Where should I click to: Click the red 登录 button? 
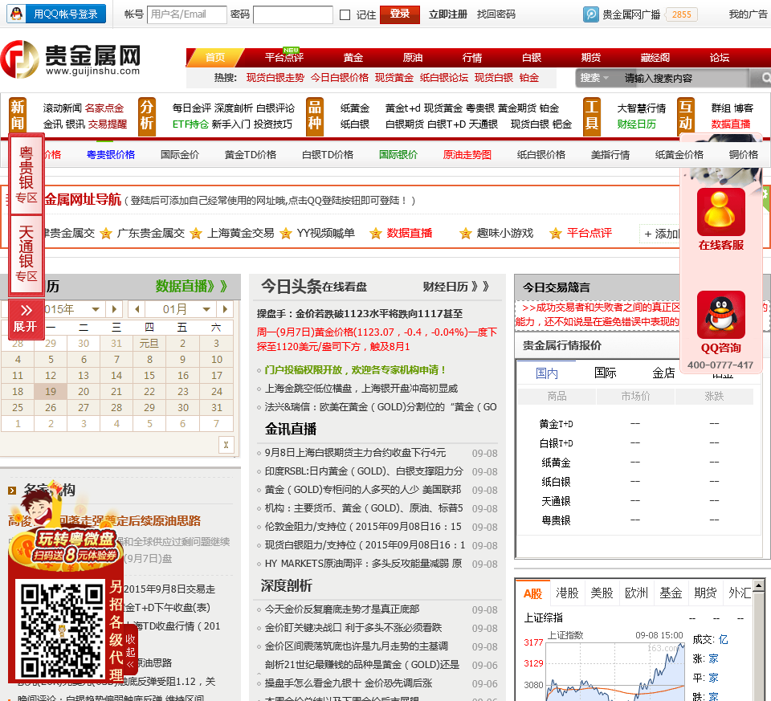400,14
